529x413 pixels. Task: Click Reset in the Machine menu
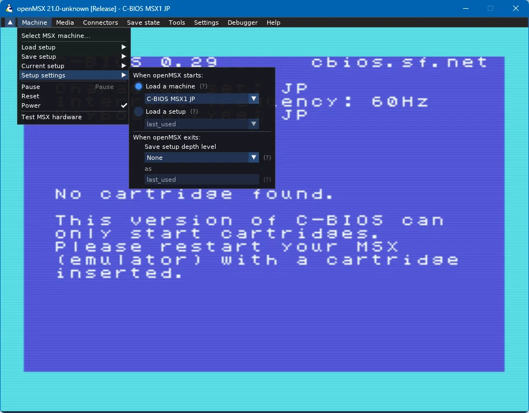(74, 96)
